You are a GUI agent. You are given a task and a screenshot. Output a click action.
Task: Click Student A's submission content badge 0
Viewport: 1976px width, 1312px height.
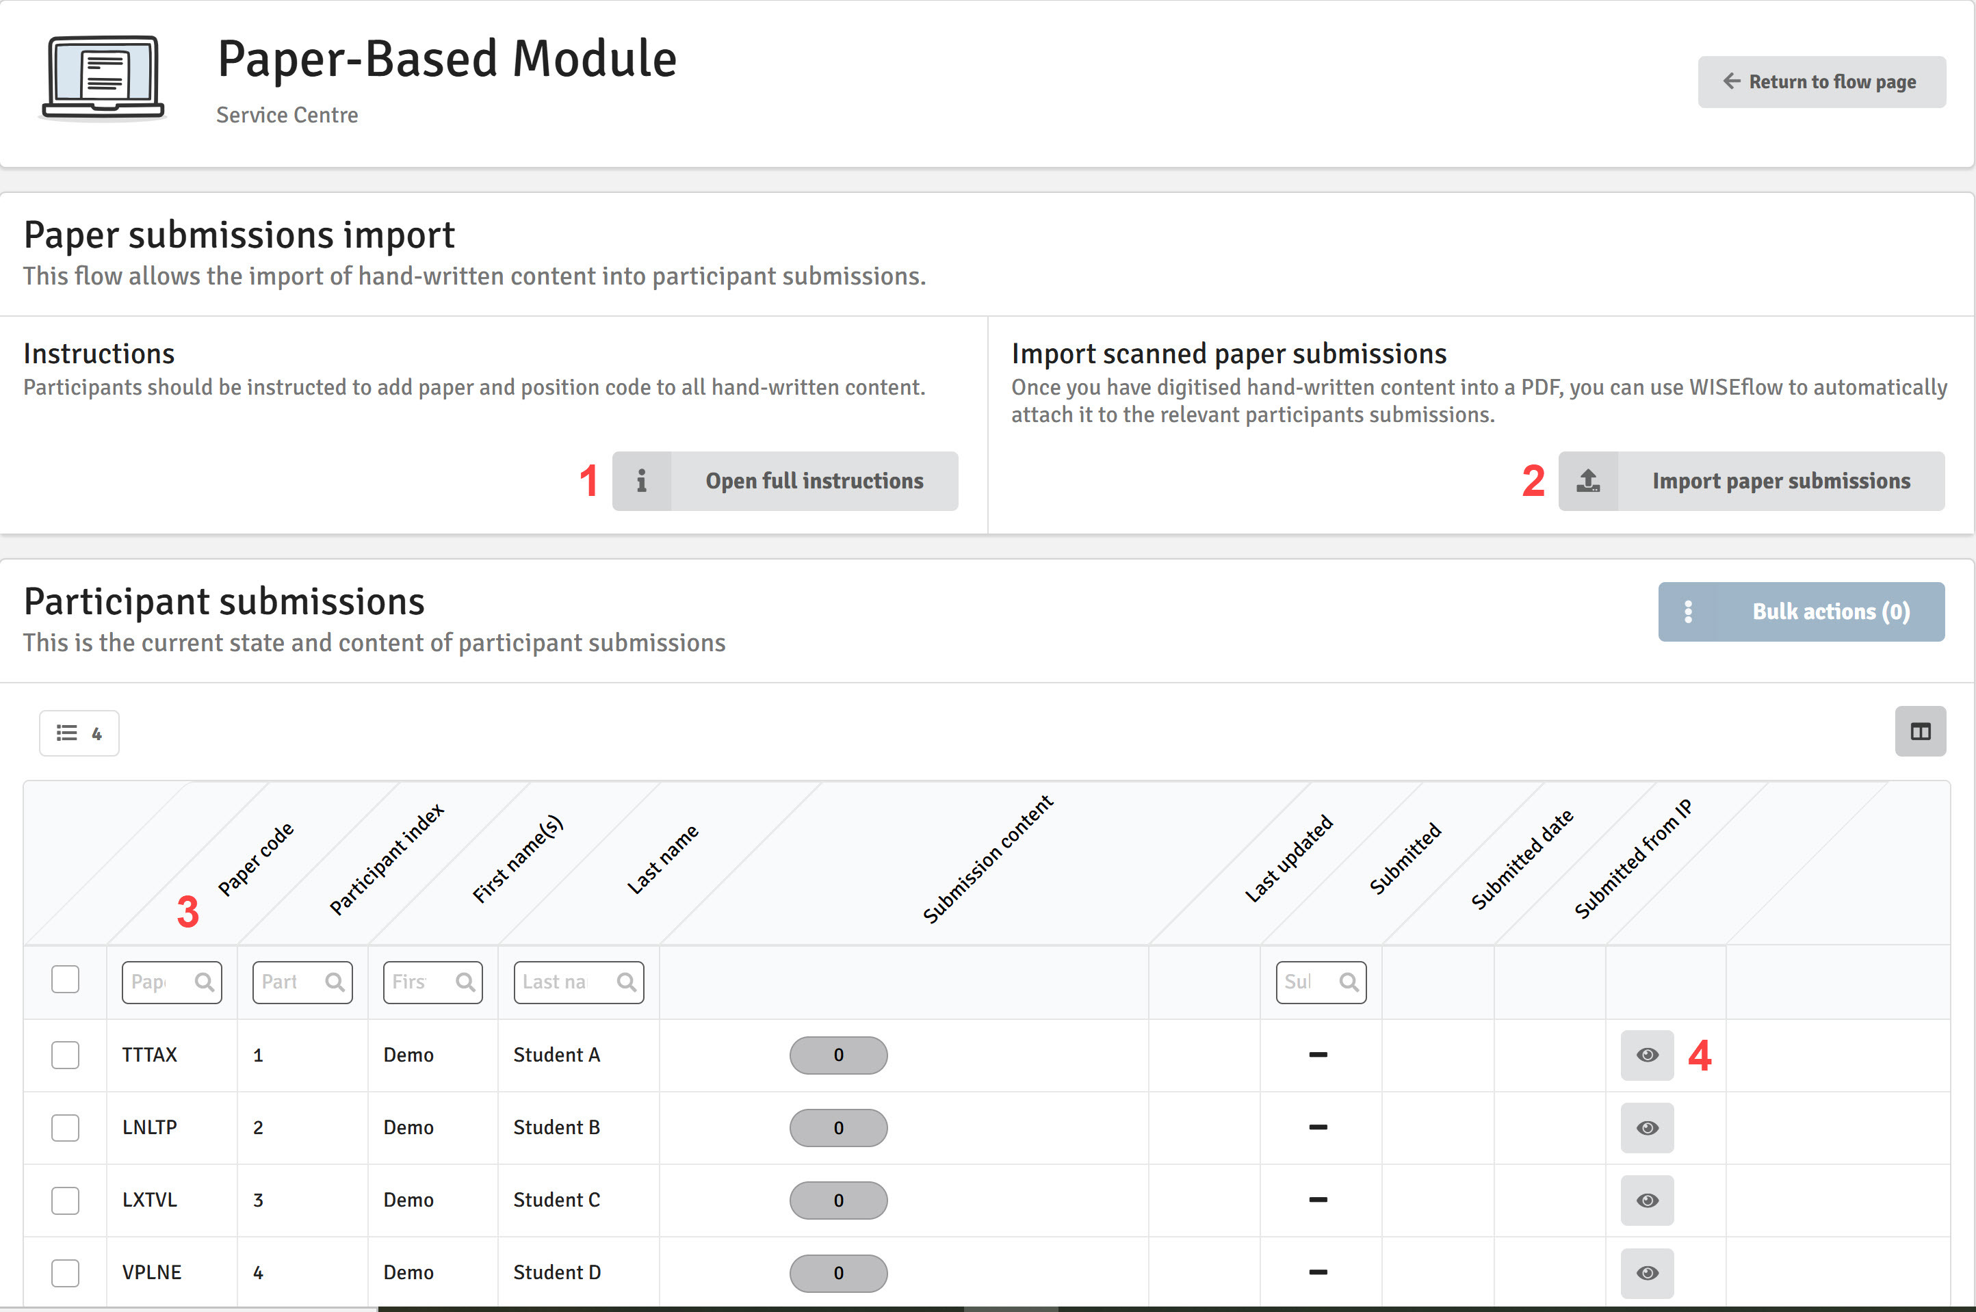point(839,1055)
